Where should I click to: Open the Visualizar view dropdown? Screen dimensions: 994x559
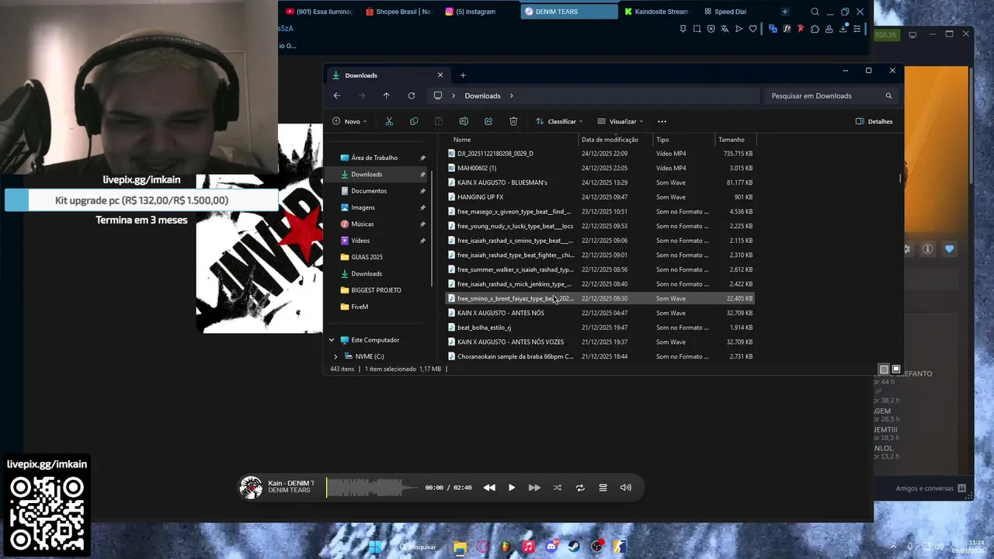pos(620,121)
